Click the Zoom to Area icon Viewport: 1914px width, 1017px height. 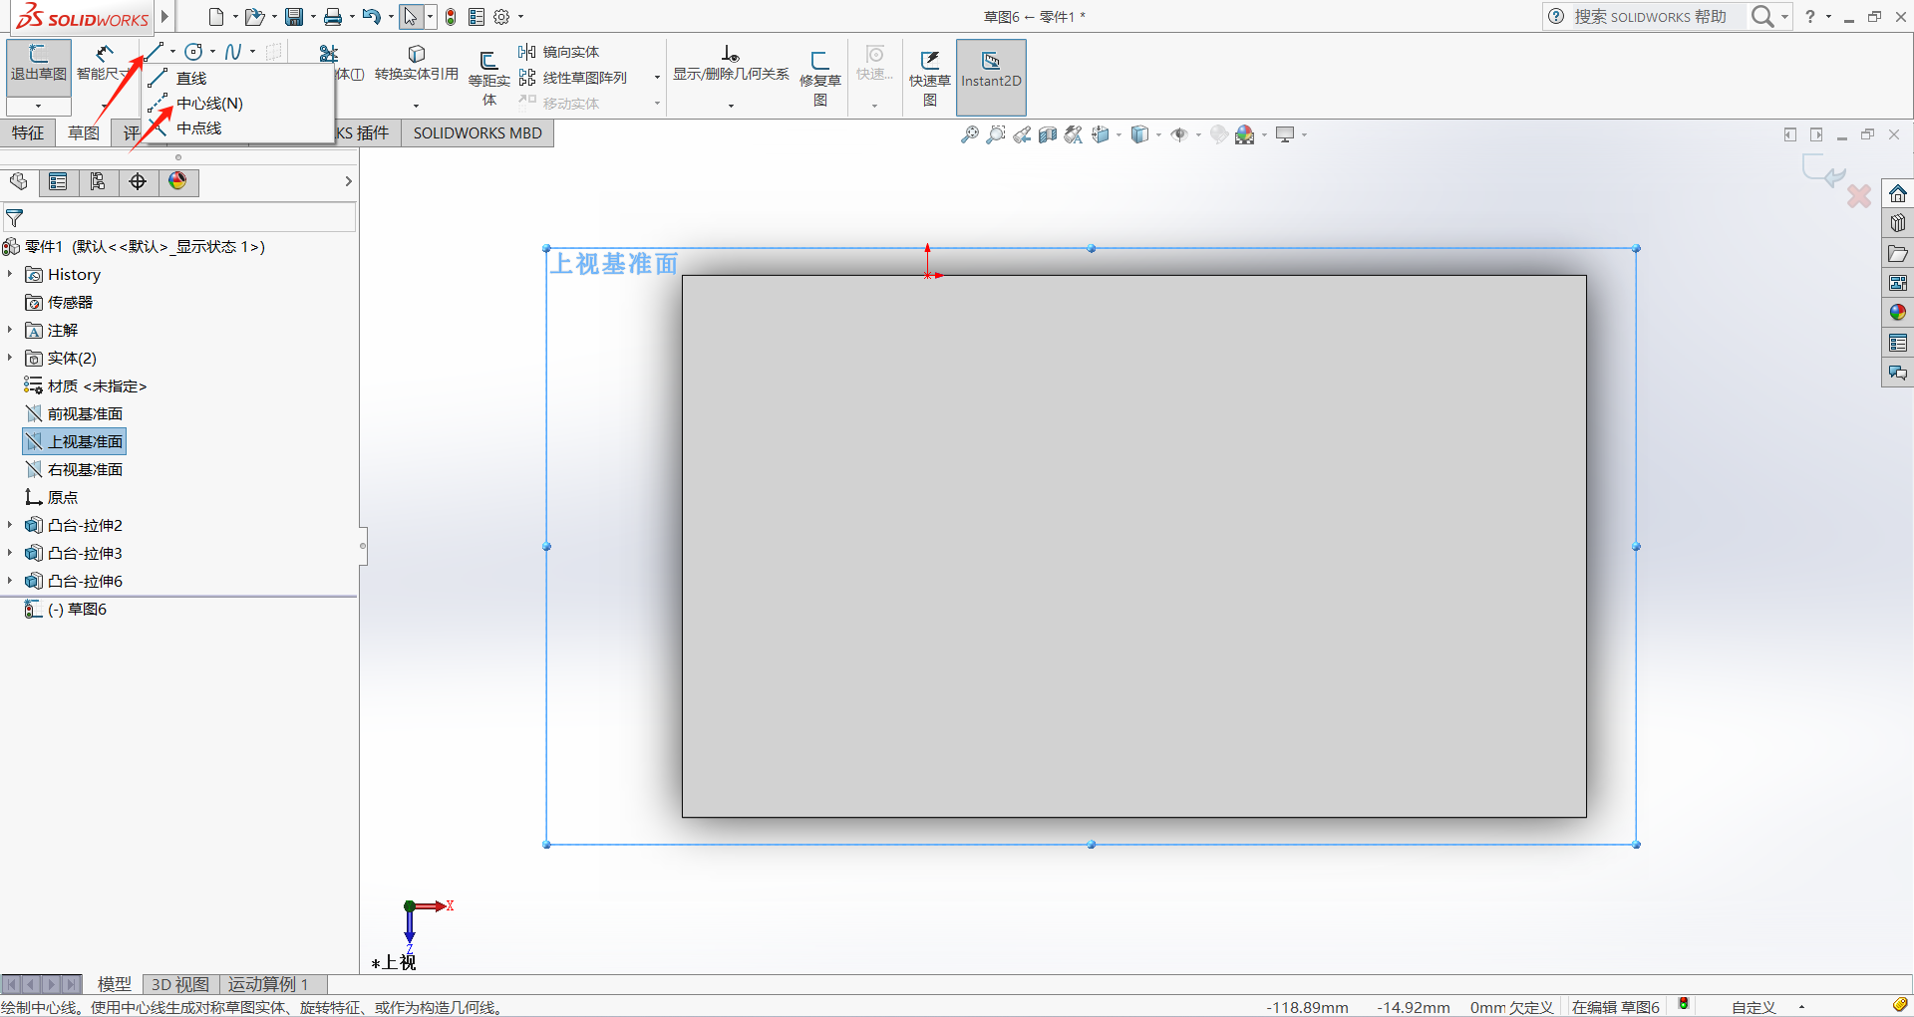(995, 134)
